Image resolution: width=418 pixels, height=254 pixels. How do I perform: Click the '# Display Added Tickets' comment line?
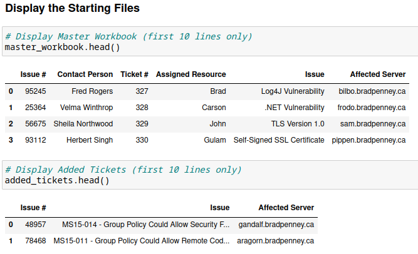point(123,170)
